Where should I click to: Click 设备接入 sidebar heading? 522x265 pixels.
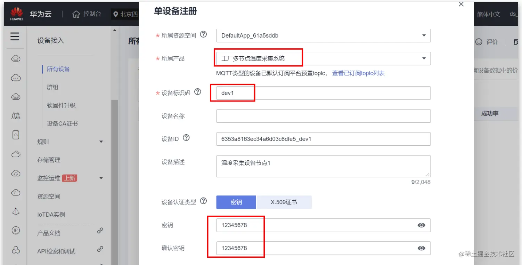click(x=51, y=40)
